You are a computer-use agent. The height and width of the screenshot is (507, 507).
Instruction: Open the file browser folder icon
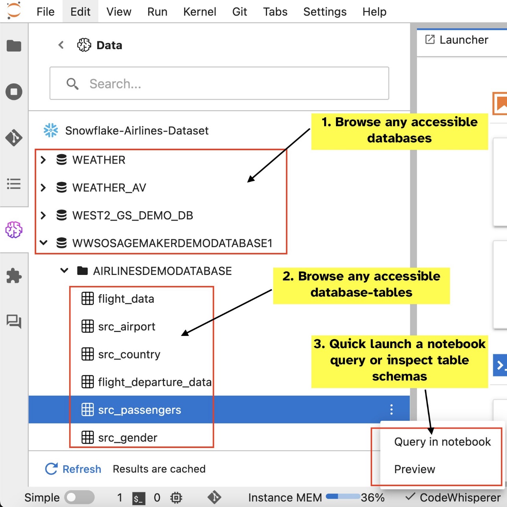(14, 46)
